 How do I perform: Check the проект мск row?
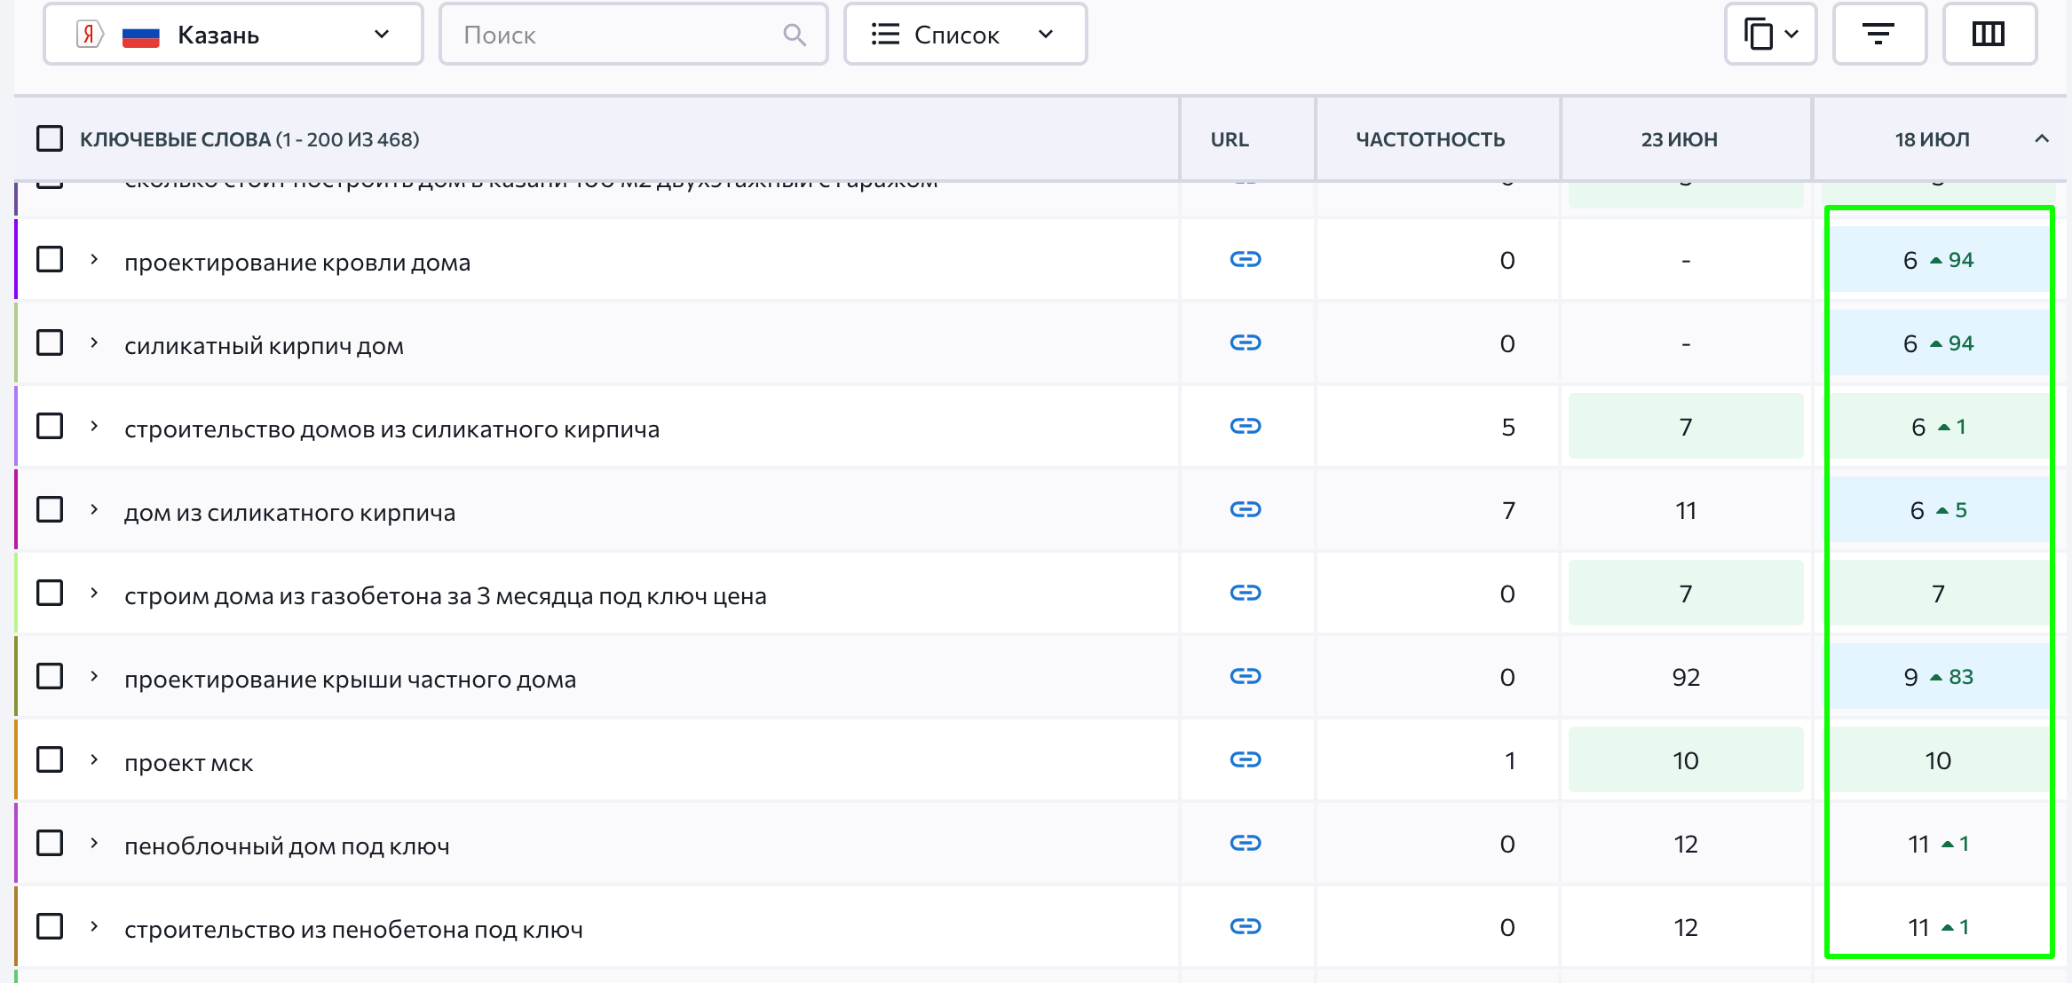[50, 759]
